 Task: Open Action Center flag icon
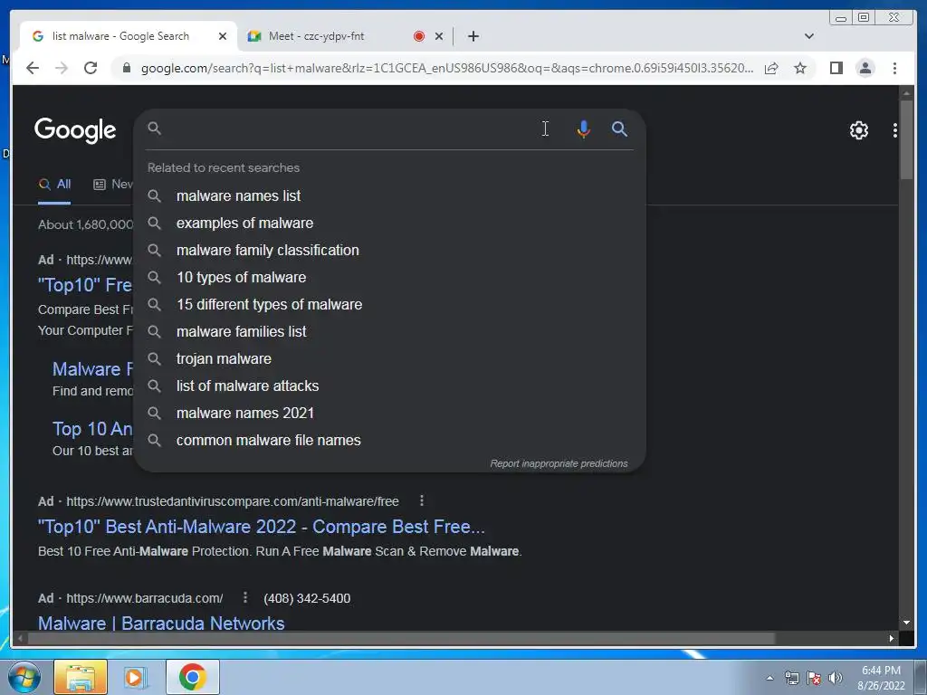click(814, 678)
